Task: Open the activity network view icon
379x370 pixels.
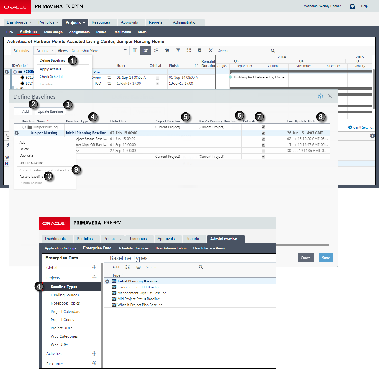Action: pos(156,50)
